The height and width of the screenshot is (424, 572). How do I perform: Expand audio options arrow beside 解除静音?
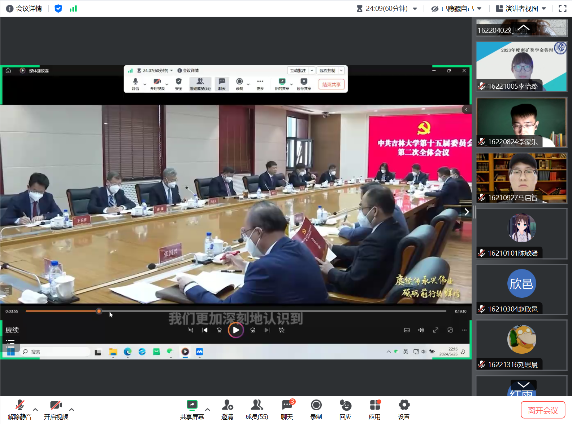(35, 410)
